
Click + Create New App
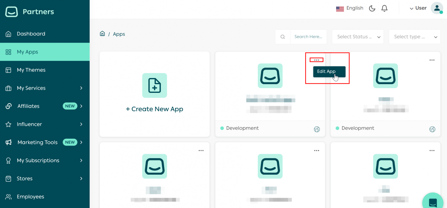pyautogui.click(x=155, y=109)
